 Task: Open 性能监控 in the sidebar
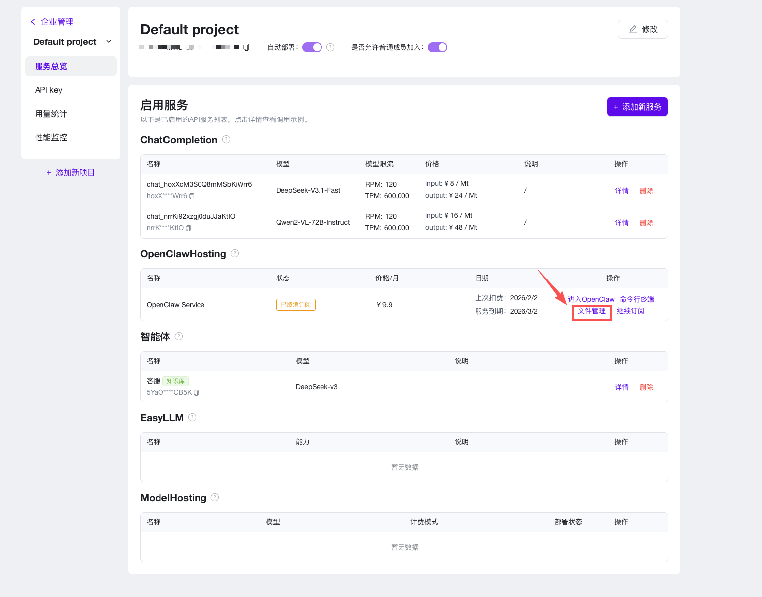point(51,137)
